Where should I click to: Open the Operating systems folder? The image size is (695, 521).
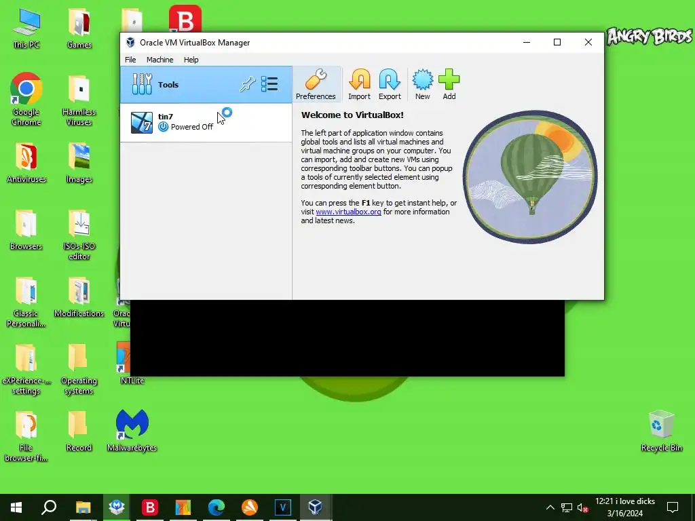click(79, 369)
